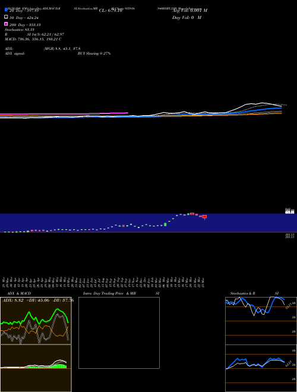Click the 'ADX & MACD' panel title
This screenshot has width=297, height=392.
tap(19, 293)
